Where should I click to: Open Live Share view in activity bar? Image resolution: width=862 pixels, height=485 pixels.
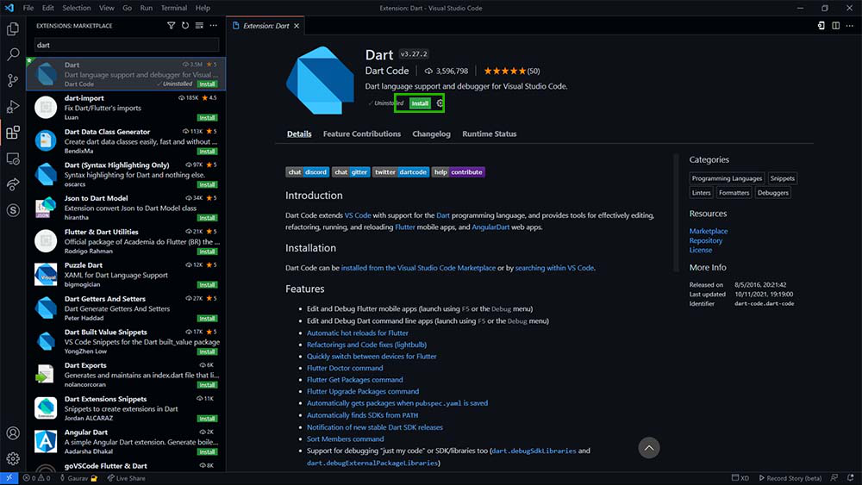coord(13,184)
